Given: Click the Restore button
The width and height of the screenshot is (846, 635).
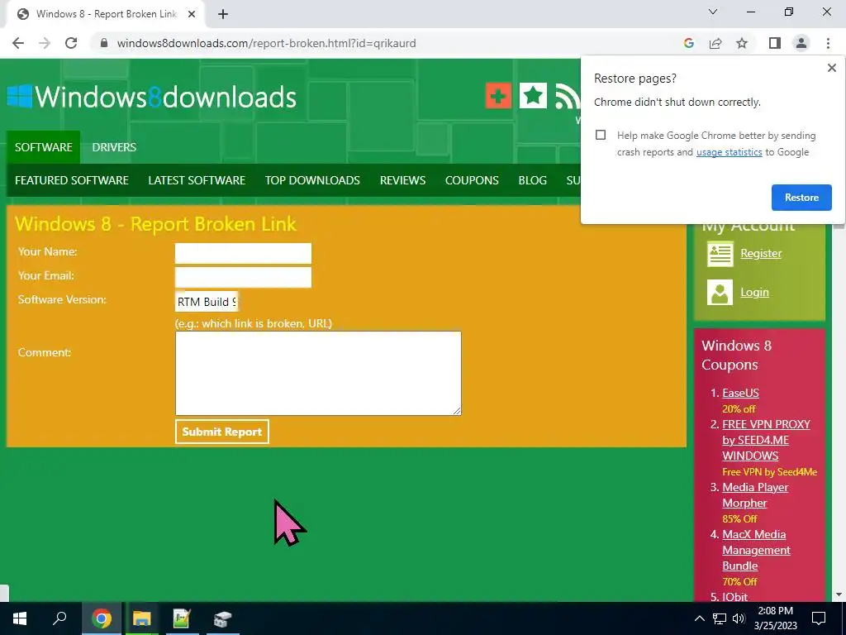Looking at the screenshot, I should tap(801, 198).
